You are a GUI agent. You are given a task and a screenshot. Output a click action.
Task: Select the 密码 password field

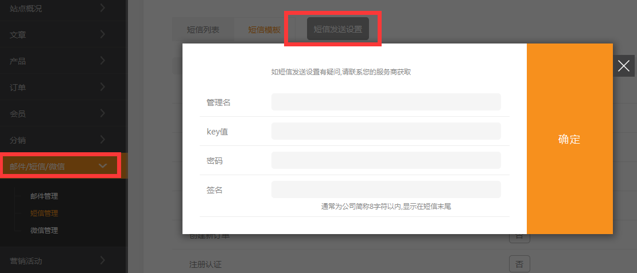pyautogui.click(x=386, y=160)
